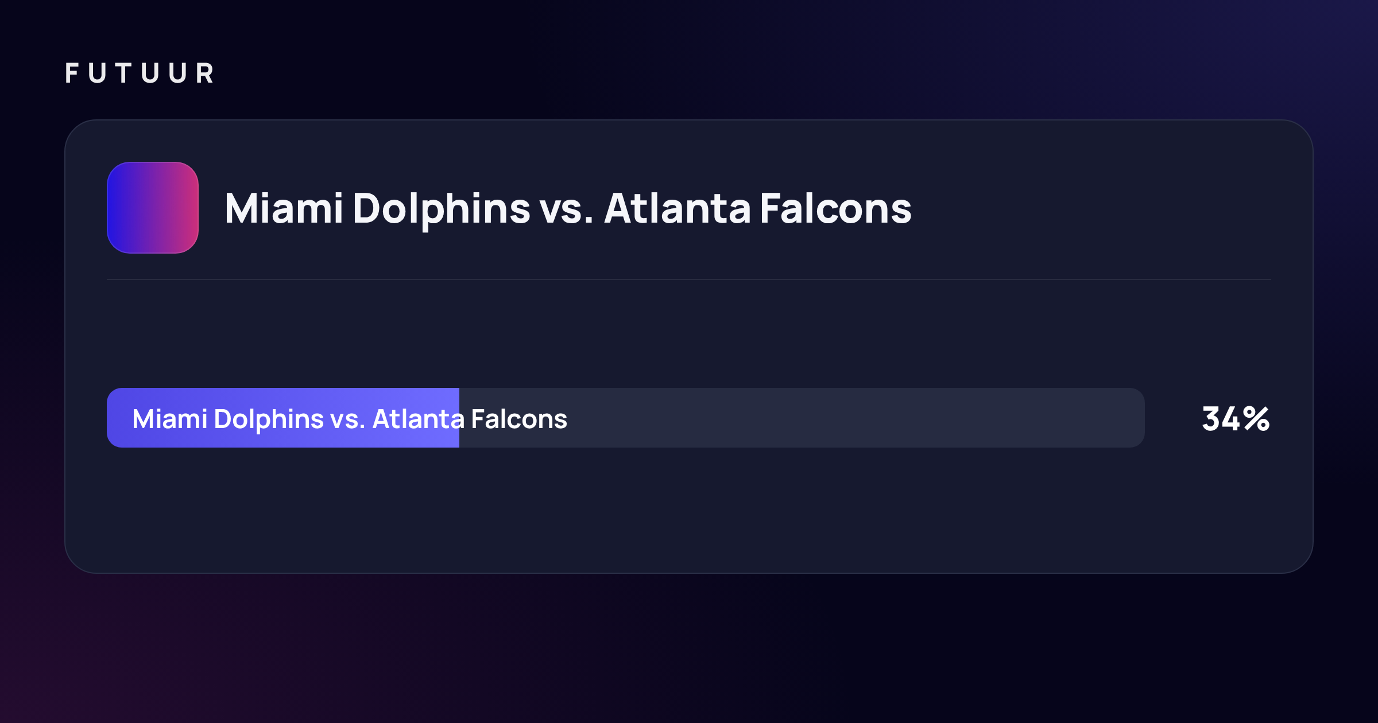Click the purple filled part of the bar
Screen dimensions: 1378x723
click(x=283, y=418)
